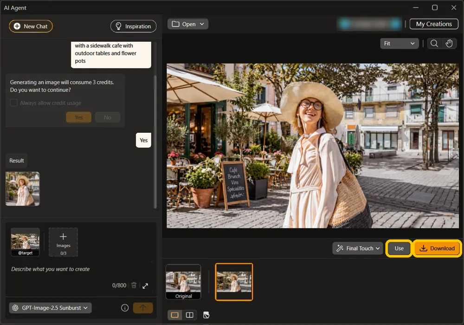The image size is (464, 325).
Task: Select the Original image thumbnail
Action: coord(183,282)
